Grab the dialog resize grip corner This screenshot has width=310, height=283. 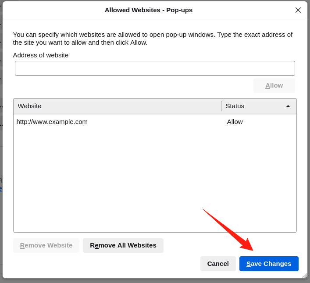(x=304, y=276)
